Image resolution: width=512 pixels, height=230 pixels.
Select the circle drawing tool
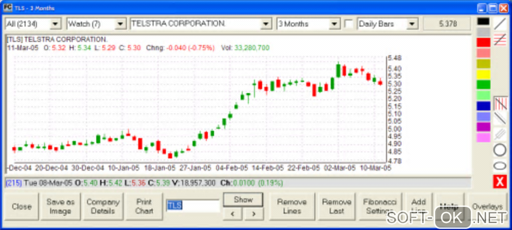point(499,150)
